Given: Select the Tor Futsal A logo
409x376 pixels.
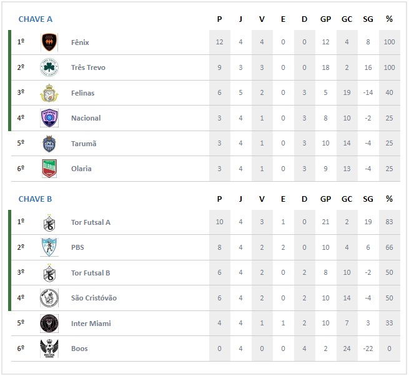Looking at the screenshot, I should pos(49,222).
